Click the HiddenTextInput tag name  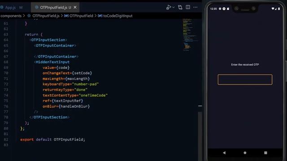(53, 62)
